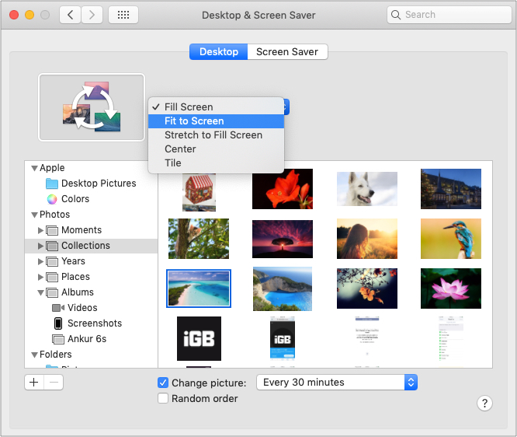Select the Collections stack icon
This screenshot has height=437, width=517.
[x=52, y=246]
